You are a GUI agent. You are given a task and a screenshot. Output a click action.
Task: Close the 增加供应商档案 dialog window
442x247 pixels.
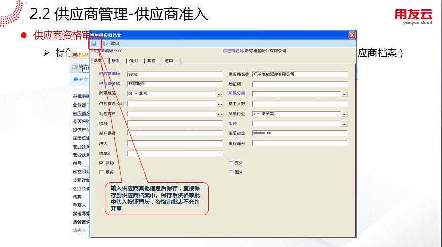[x=352, y=35]
